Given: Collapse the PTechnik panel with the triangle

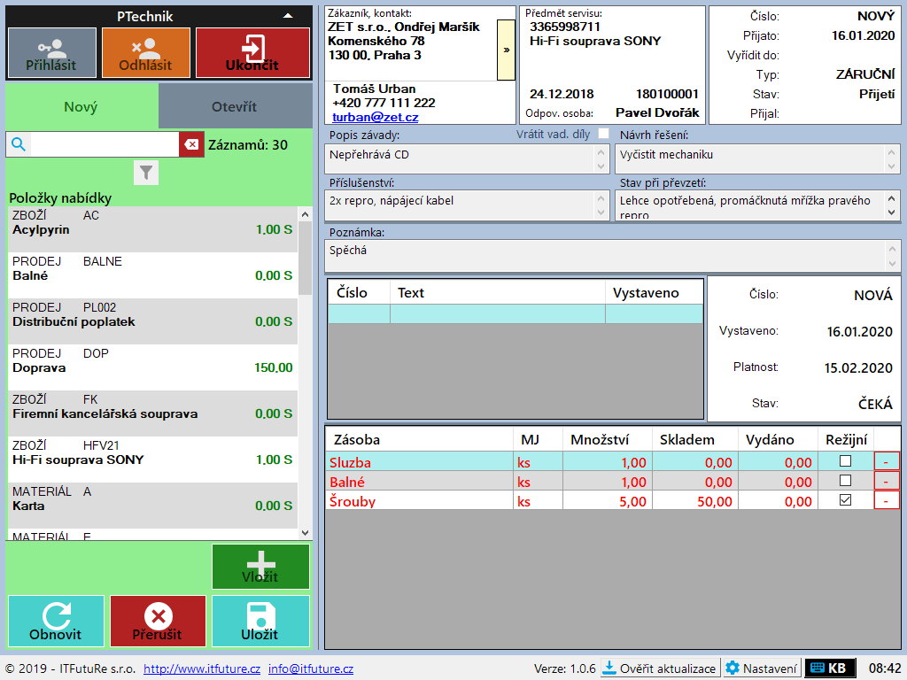Looking at the screenshot, I should [288, 16].
